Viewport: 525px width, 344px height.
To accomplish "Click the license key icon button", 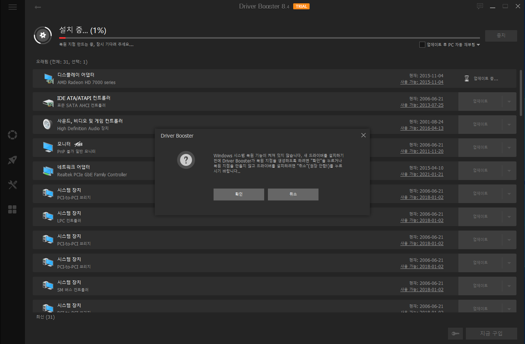I will 455,334.
